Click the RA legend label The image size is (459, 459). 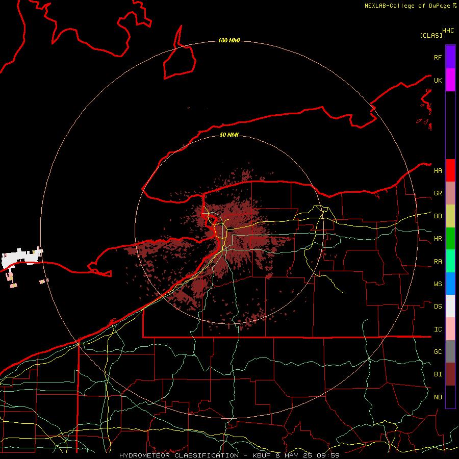438,262
